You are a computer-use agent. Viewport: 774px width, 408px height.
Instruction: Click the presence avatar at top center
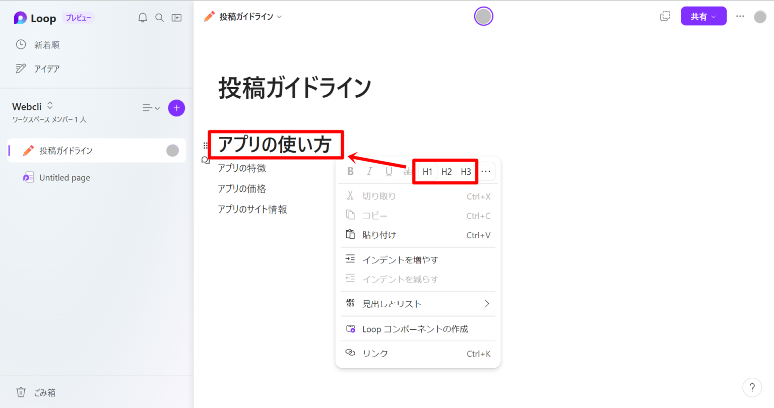point(484,17)
